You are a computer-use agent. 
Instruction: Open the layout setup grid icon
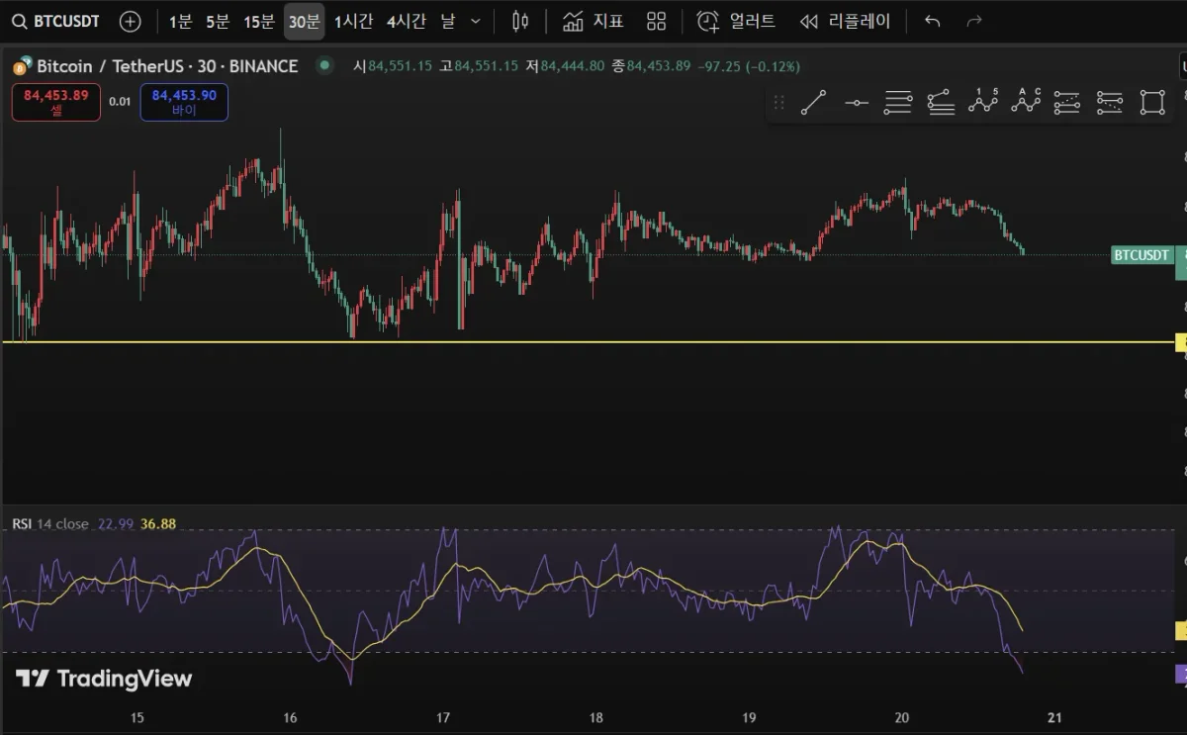656,22
